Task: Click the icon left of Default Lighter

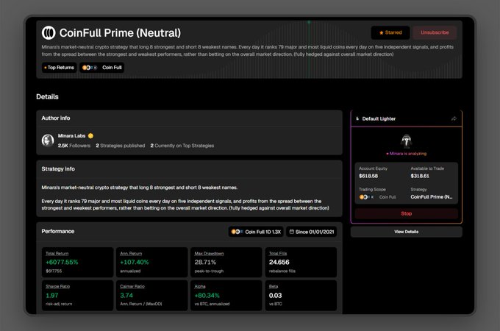Action: coord(357,118)
